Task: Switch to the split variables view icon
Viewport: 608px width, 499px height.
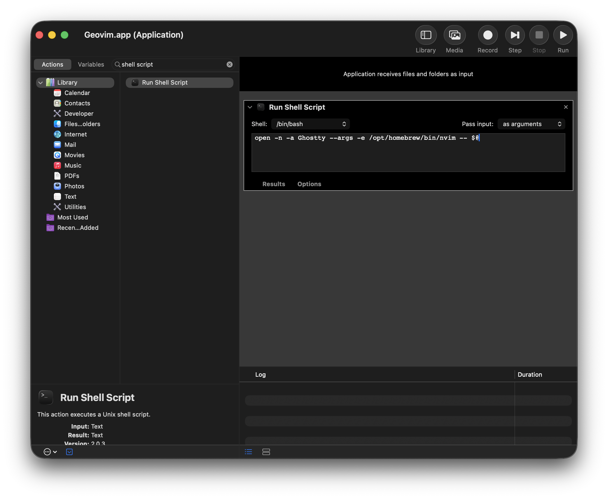Action: pyautogui.click(x=266, y=452)
